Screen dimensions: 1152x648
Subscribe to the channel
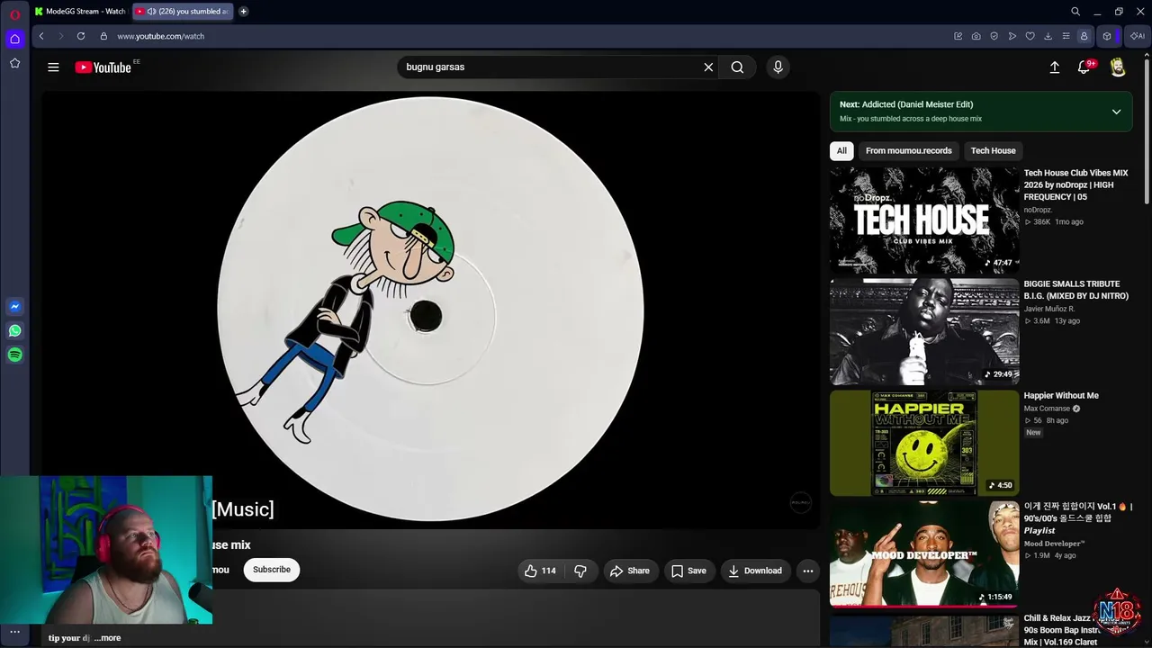(x=272, y=570)
